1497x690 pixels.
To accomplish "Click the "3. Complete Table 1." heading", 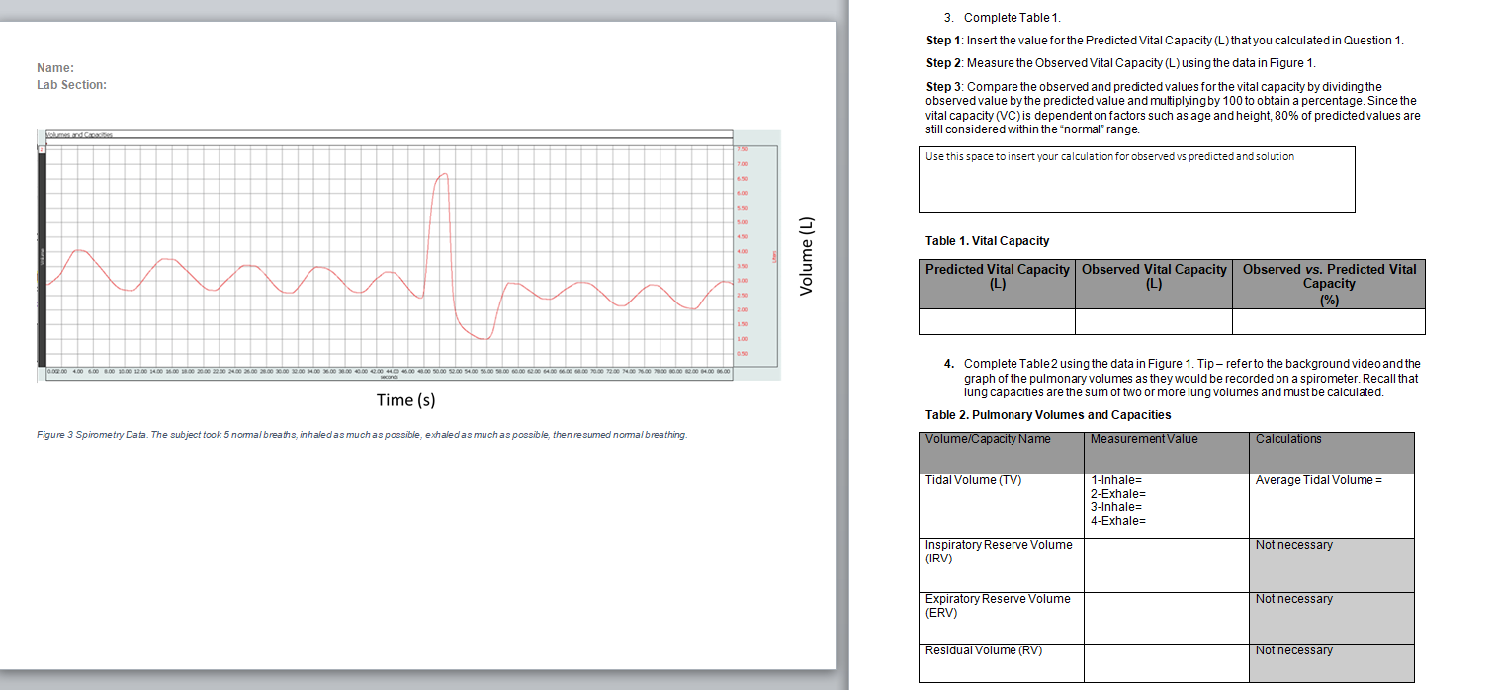I will point(1003,18).
